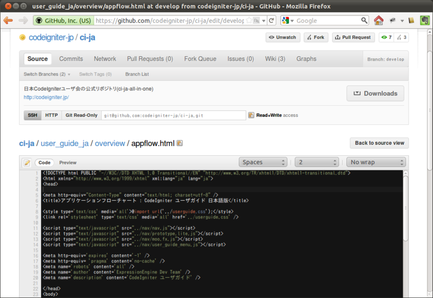
Task: Open Switch Tags (0) menu
Action: (x=95, y=74)
